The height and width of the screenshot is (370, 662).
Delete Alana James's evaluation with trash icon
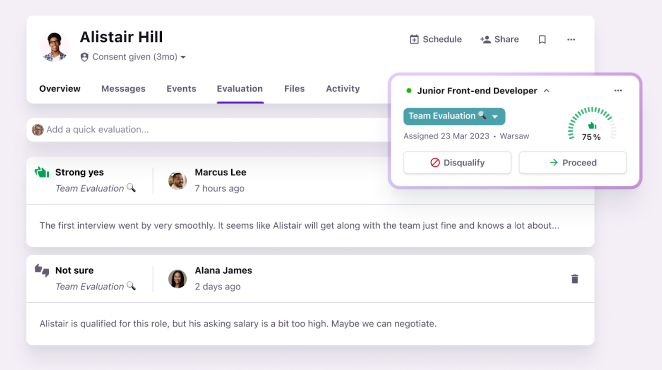[574, 279]
